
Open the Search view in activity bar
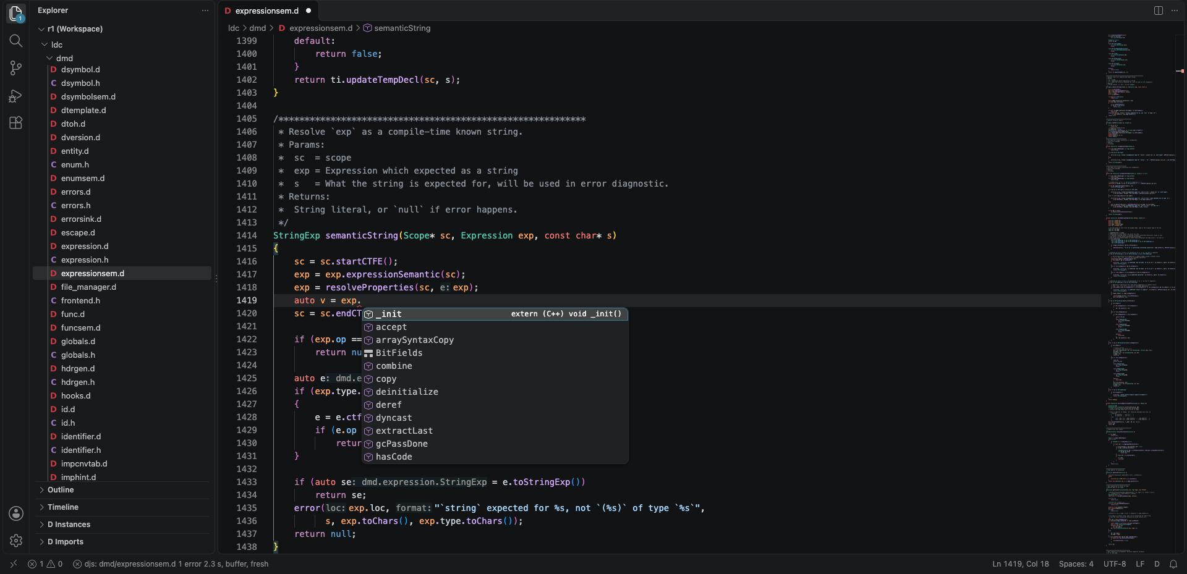(x=16, y=41)
